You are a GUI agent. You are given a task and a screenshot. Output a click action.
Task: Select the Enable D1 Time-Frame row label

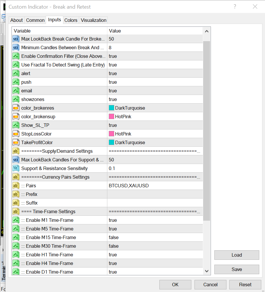point(49,272)
